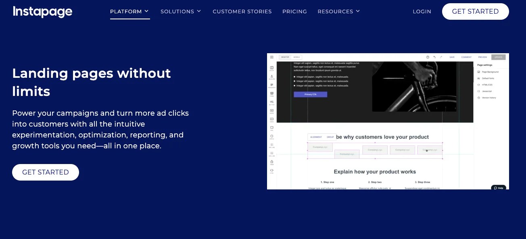Expand the PLATFORM navigation dropdown

click(129, 11)
